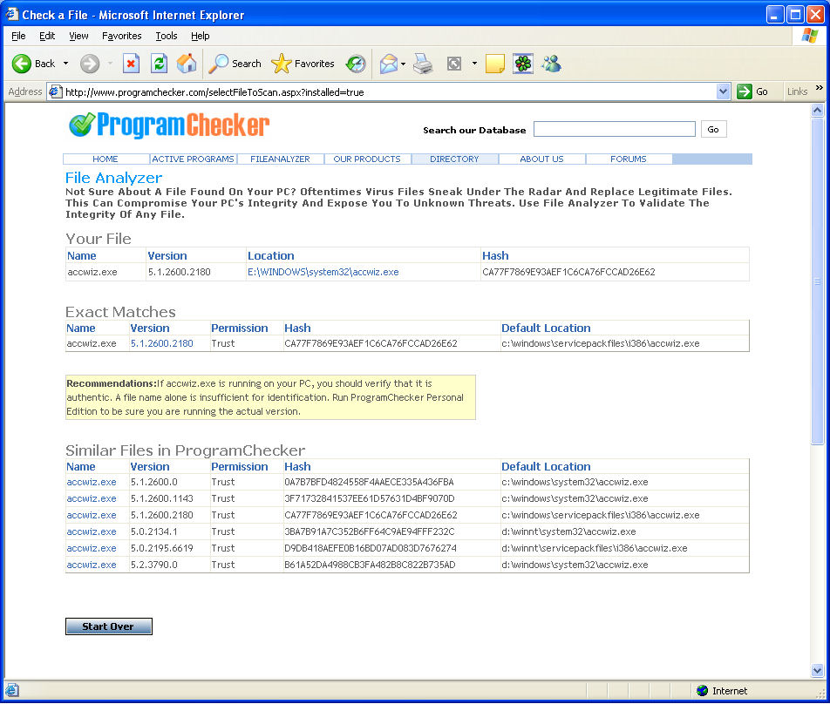Click the green Go arrow button
This screenshot has width=830, height=704.
[745, 91]
